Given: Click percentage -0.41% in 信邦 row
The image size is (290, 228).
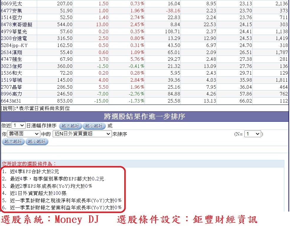Looking at the screenshot, I should click(137, 66).
